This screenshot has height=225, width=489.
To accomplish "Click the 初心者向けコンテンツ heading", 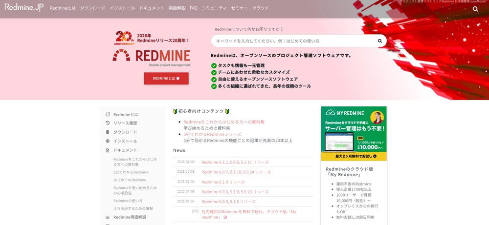I will coord(201,111).
